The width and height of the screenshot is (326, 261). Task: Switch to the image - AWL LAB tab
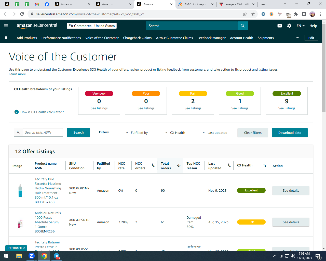[237, 4]
